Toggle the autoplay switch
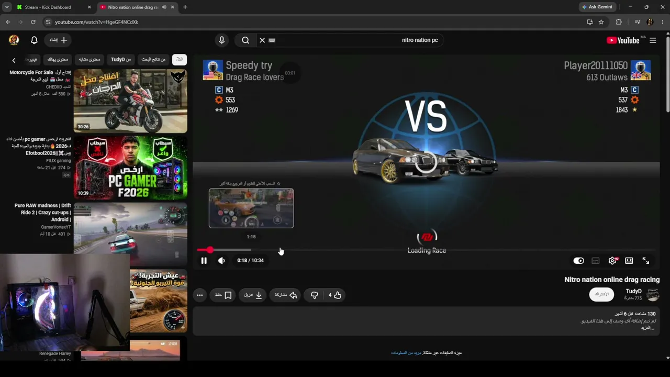This screenshot has width=670, height=377. coord(578,261)
